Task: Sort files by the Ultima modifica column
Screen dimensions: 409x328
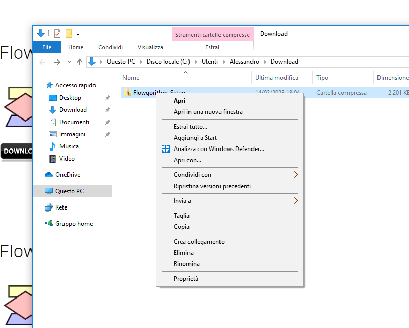Action: click(x=276, y=78)
